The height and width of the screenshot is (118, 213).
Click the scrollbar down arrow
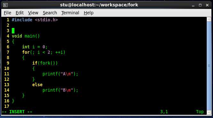pyautogui.click(x=209, y=112)
